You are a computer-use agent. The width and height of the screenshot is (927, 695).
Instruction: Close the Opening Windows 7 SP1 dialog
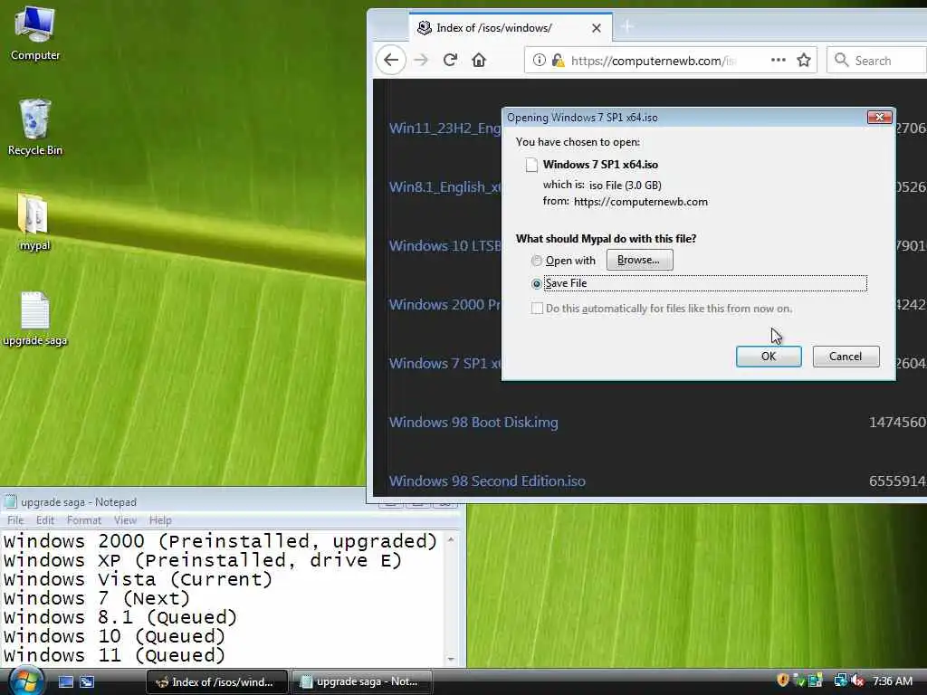pos(880,117)
